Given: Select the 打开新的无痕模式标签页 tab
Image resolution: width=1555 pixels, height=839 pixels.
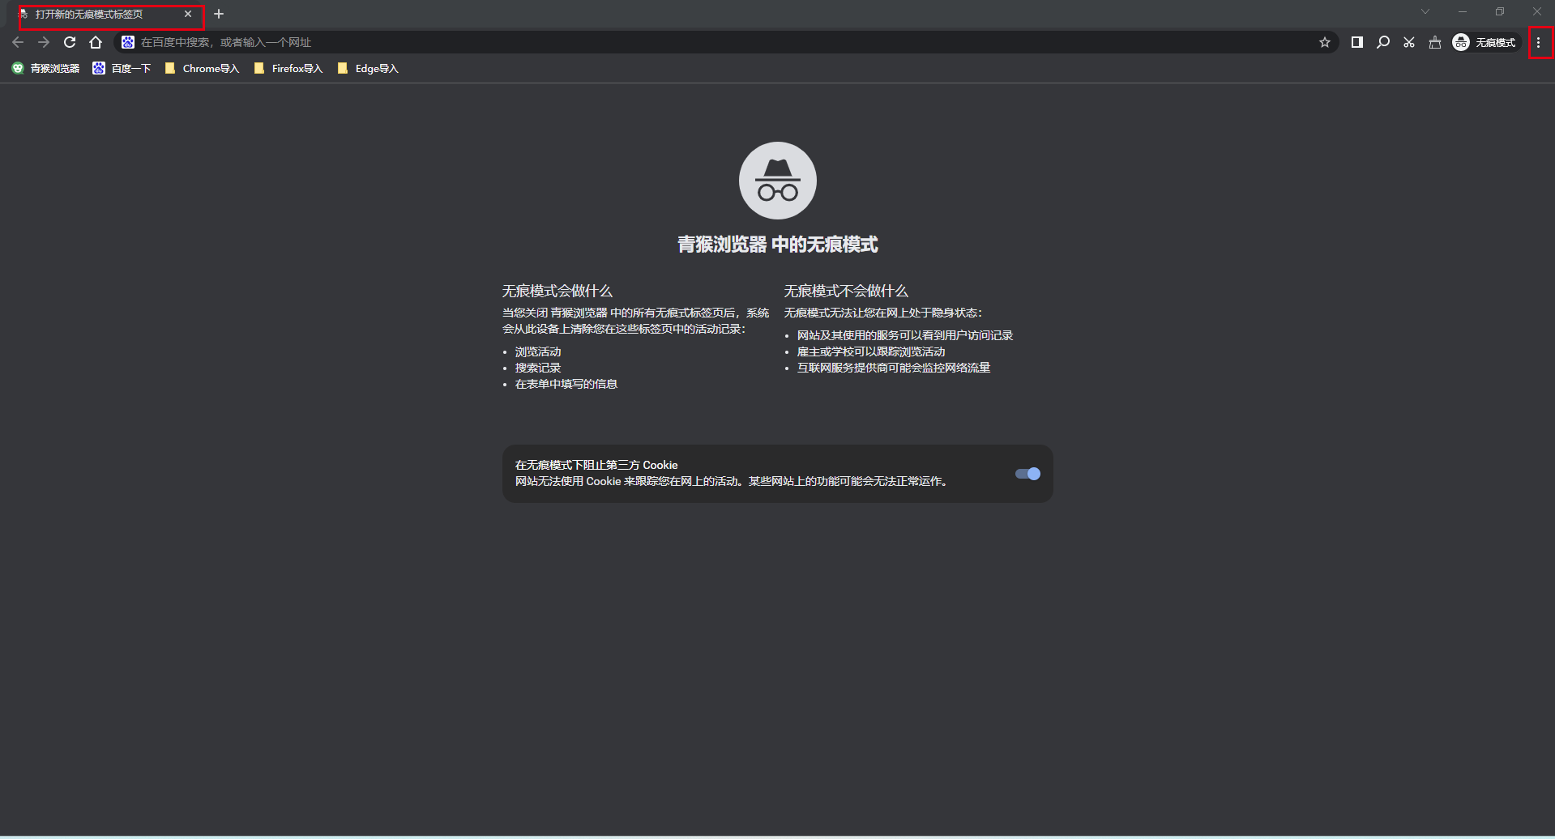Looking at the screenshot, I should (105, 15).
